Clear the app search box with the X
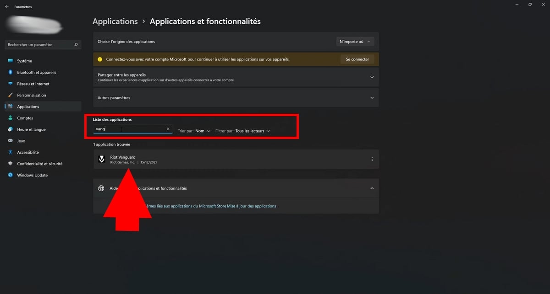Image resolution: width=550 pixels, height=294 pixels. coord(168,129)
